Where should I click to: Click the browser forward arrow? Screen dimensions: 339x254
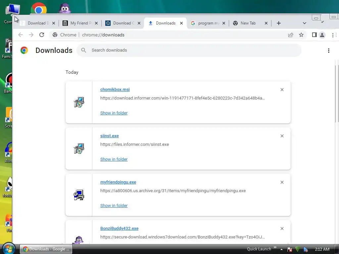tap(31, 35)
